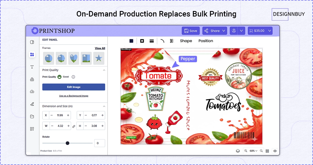Click the print quality info icon
Image resolution: width=313 pixels, height=165 pixels.
[73, 77]
